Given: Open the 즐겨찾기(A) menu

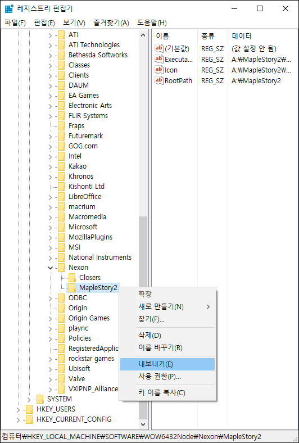Looking at the screenshot, I should coord(111,22).
